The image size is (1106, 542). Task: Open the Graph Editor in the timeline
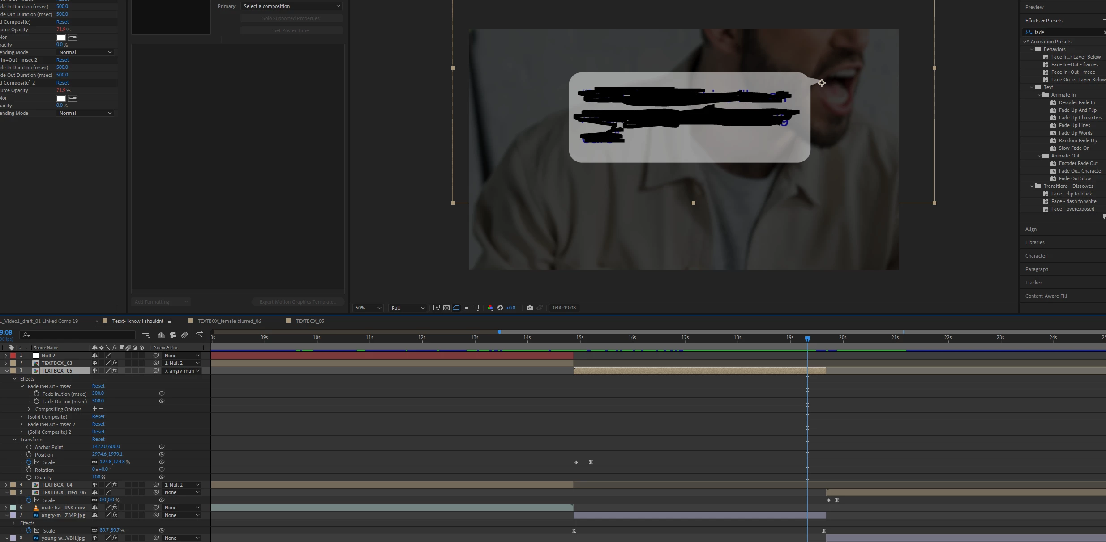(200, 335)
